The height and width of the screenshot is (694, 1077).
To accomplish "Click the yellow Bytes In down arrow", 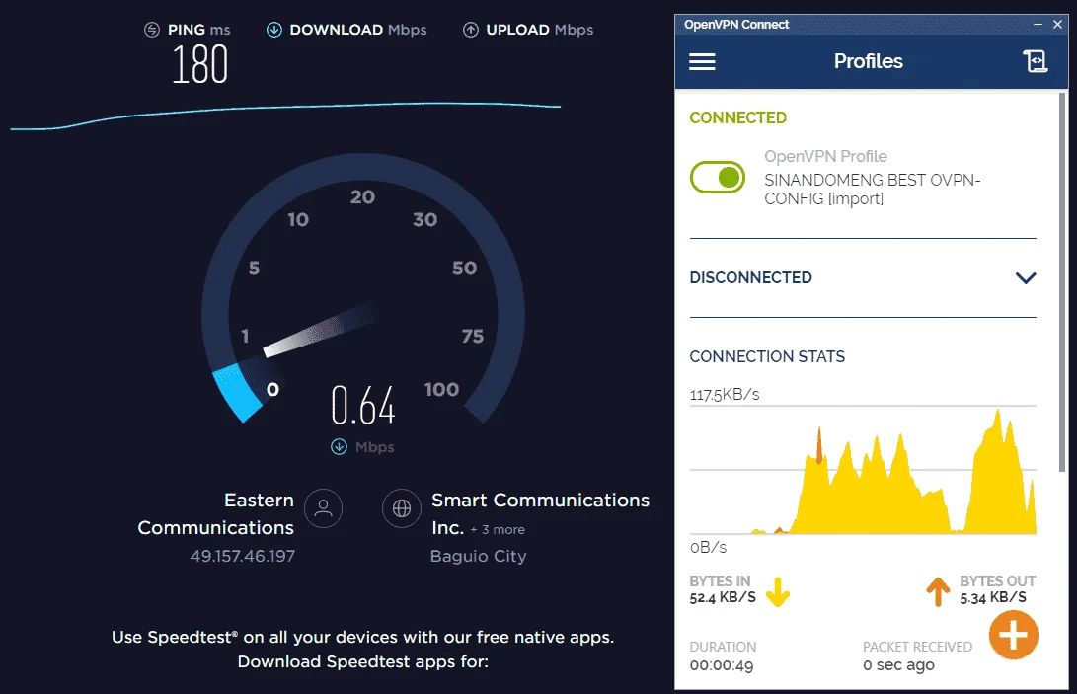I will point(778,591).
